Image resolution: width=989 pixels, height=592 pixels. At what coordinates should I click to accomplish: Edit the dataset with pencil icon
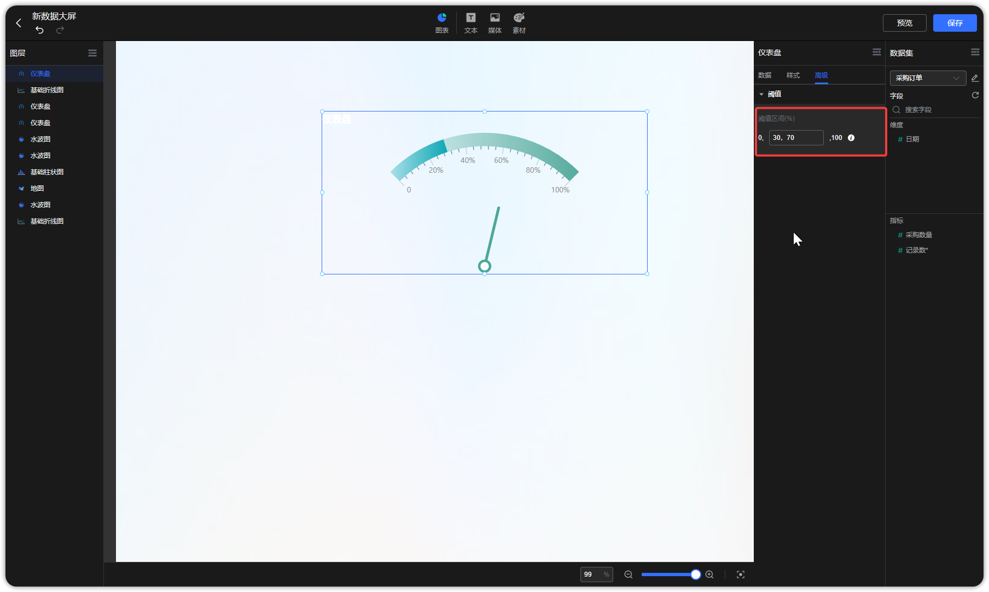975,78
